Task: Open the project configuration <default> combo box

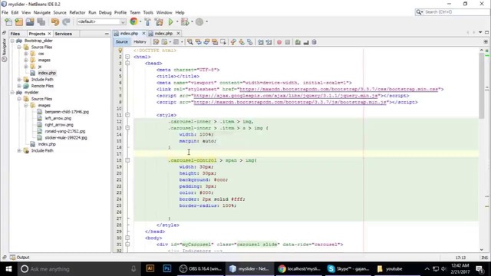Action: [101, 21]
